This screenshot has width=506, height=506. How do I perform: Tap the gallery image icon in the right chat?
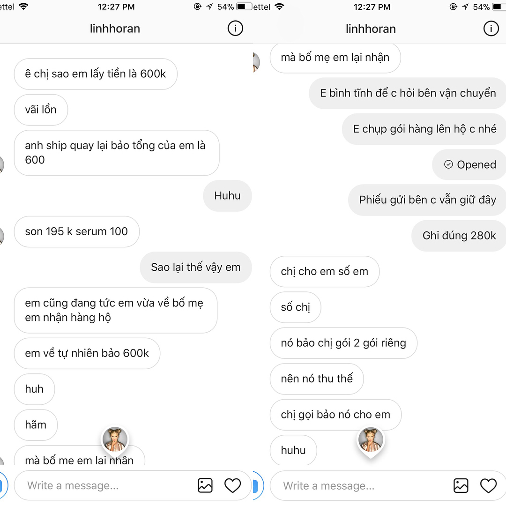point(461,485)
